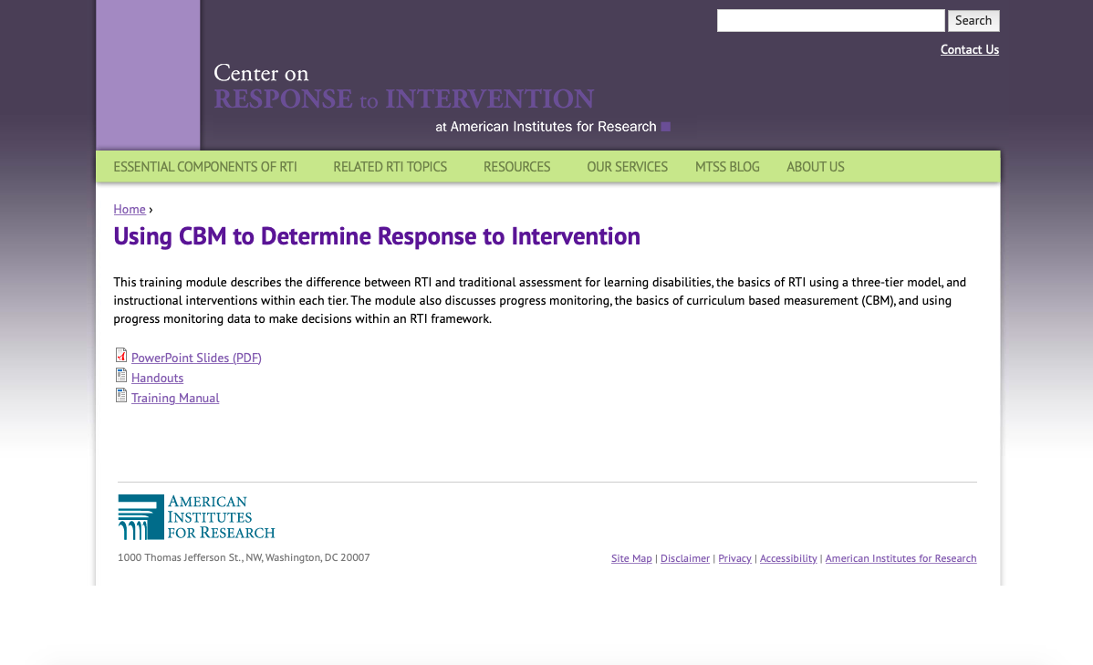Open the Training Manual link
Image resolution: width=1093 pixels, height=665 pixels.
pyautogui.click(x=175, y=398)
